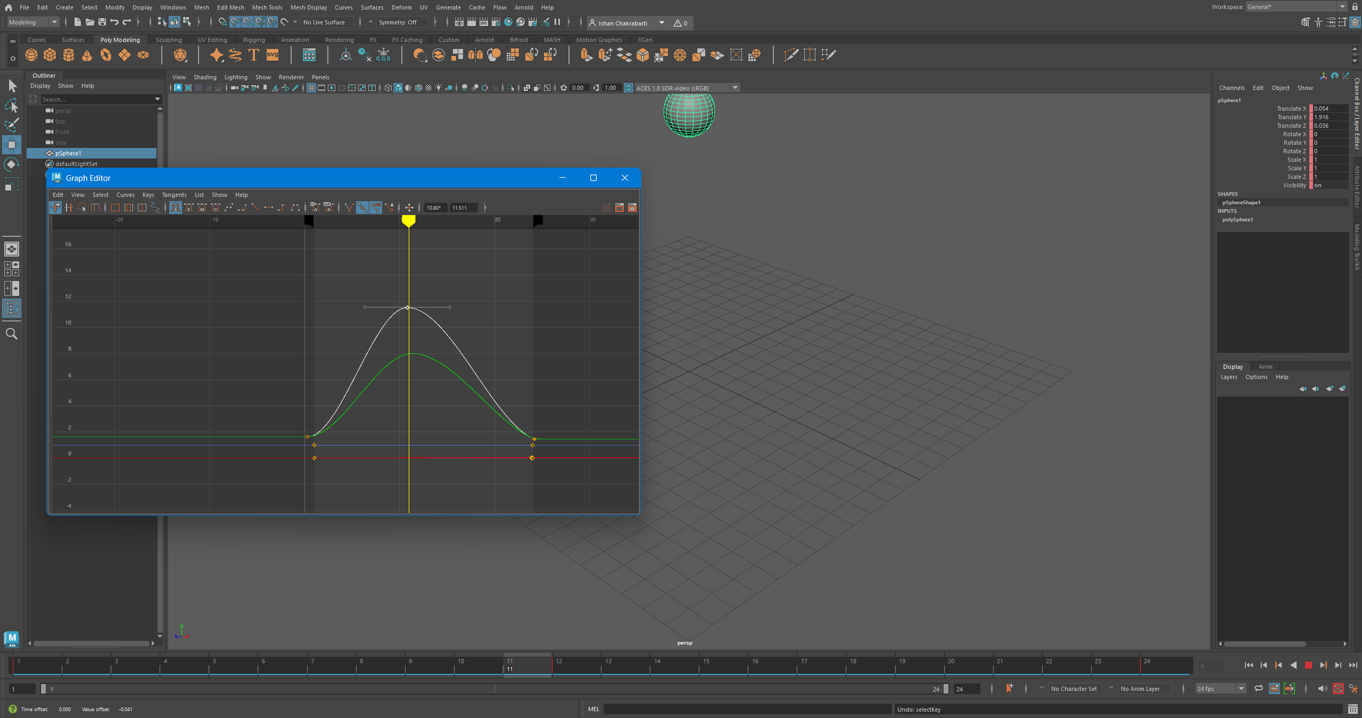
Task: Open the 24 fps frame rate dropdown
Action: click(1221, 688)
